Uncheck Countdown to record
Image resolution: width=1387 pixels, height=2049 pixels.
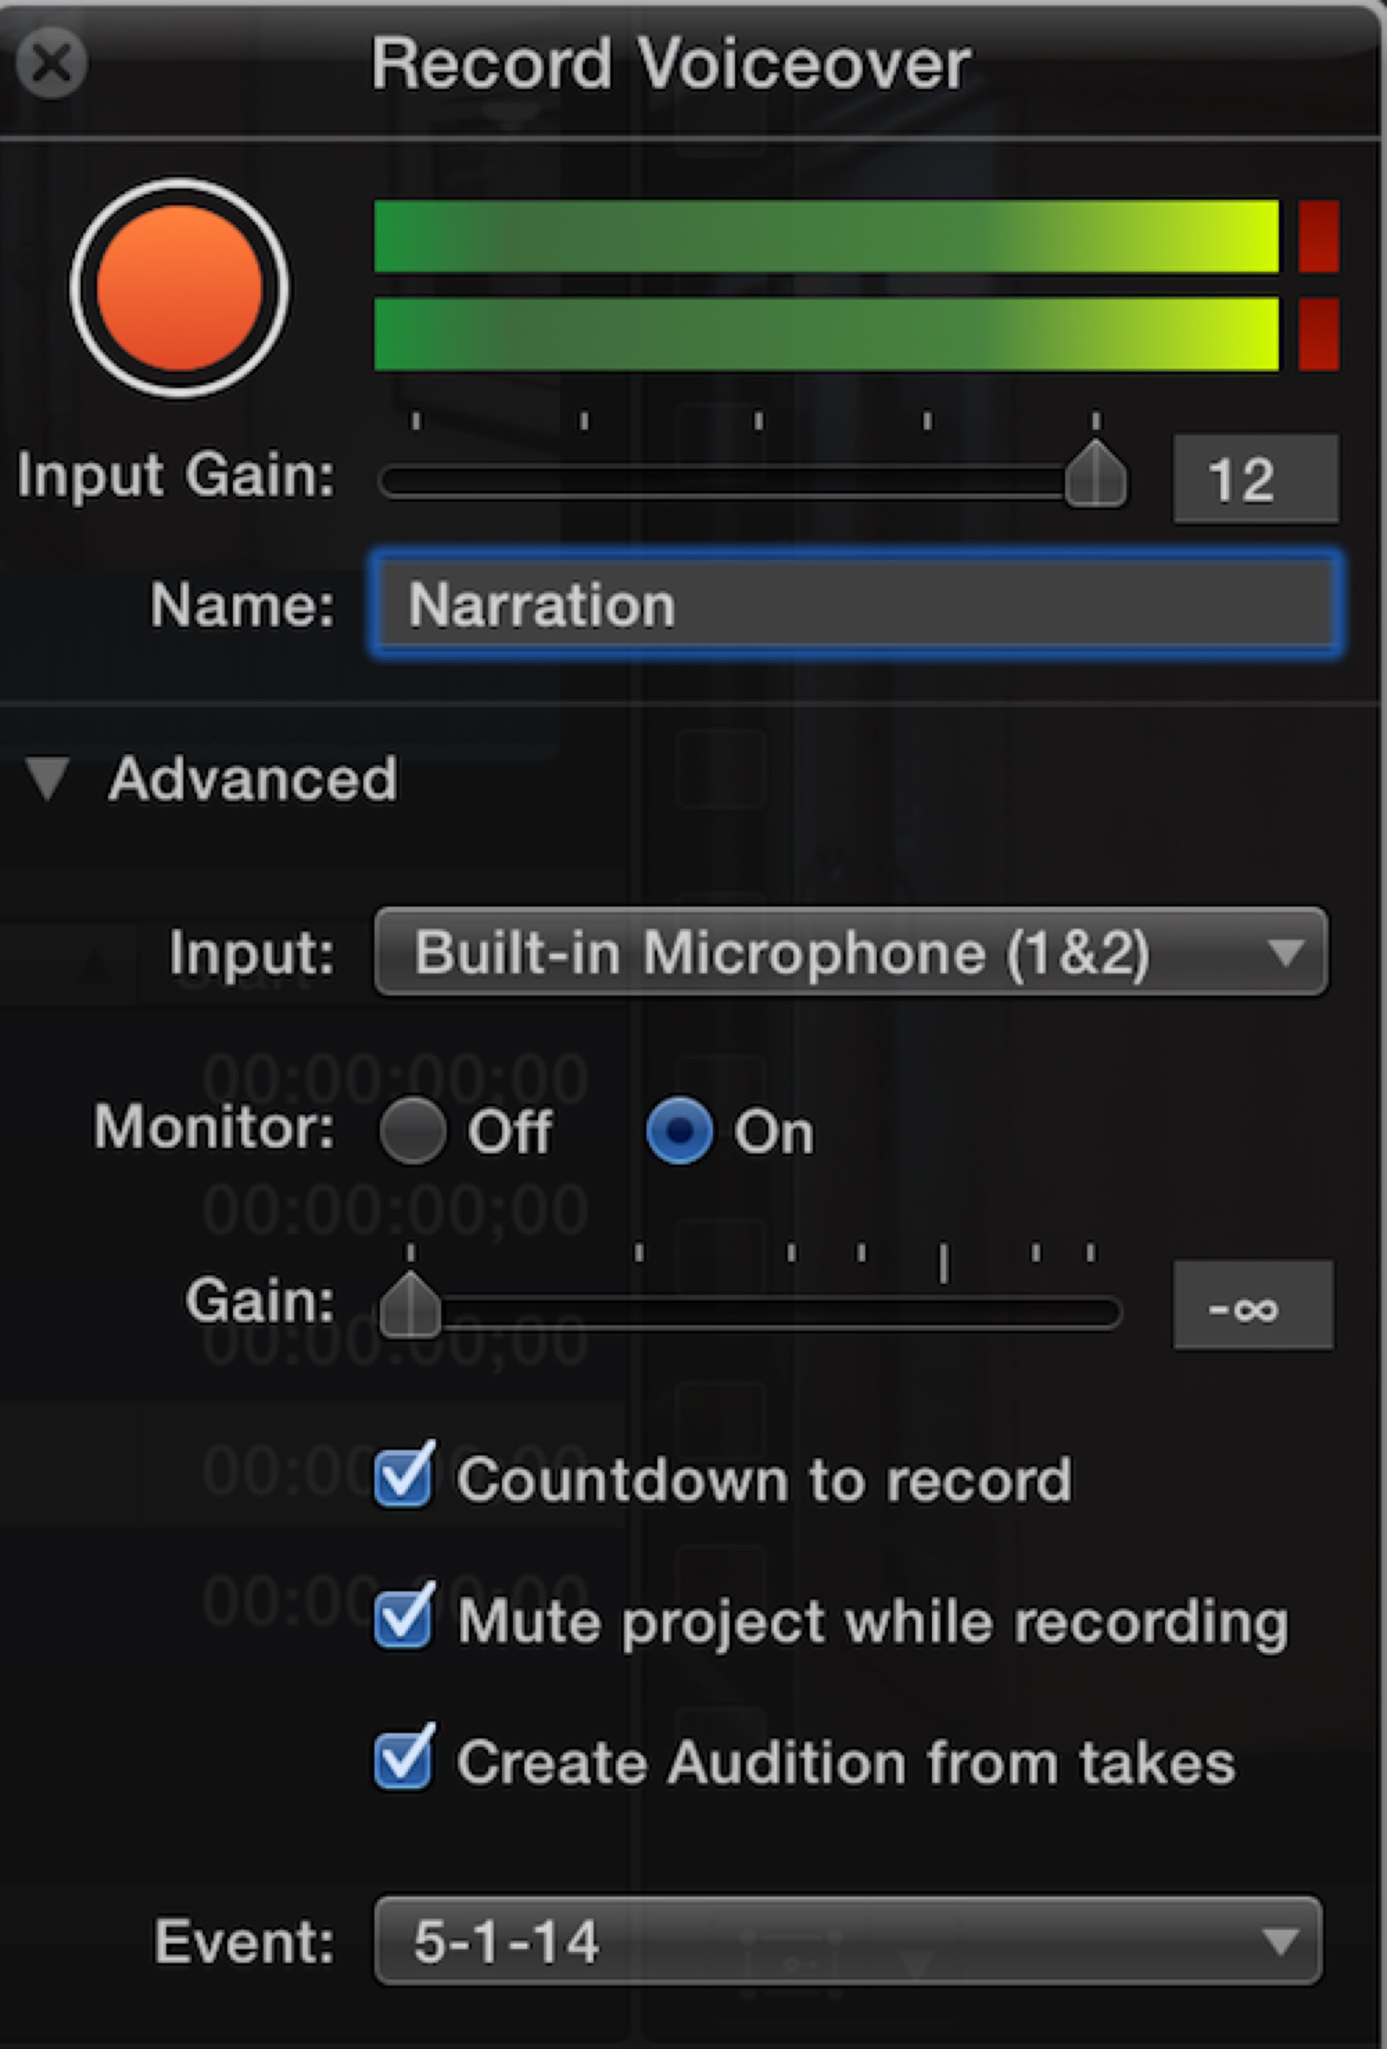tap(403, 1478)
